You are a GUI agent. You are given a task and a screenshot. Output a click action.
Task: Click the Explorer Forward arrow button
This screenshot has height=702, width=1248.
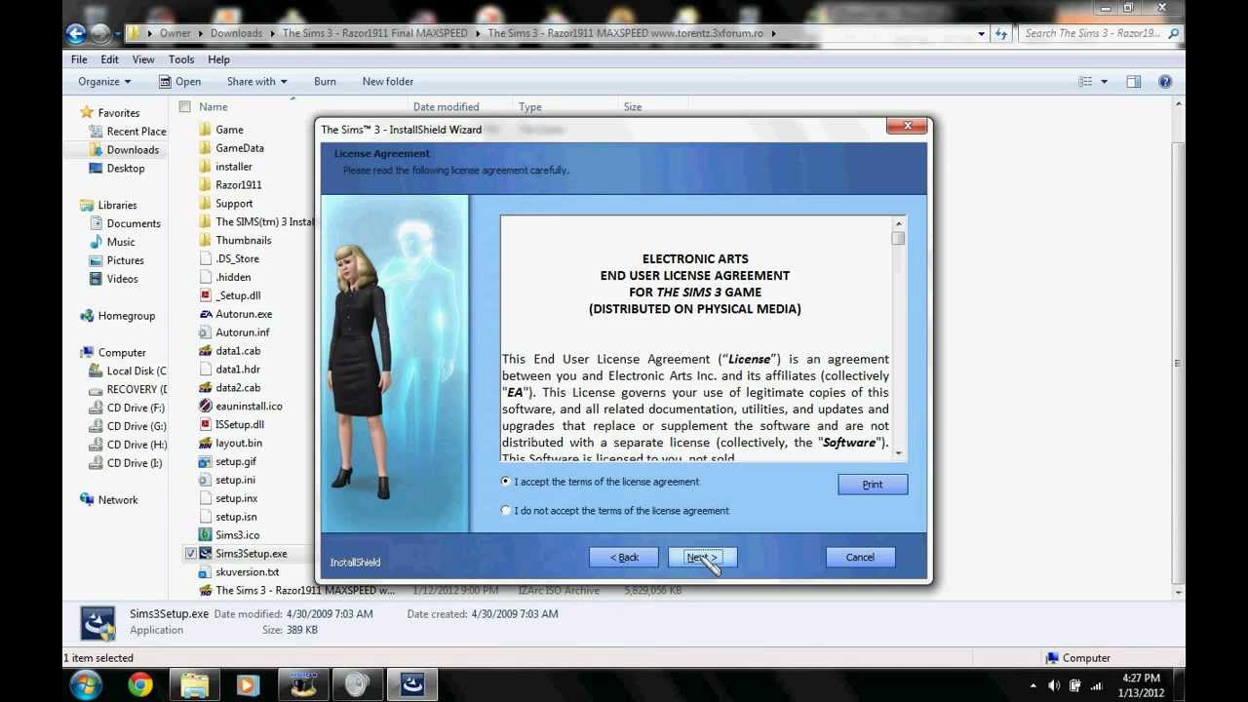[x=100, y=33]
